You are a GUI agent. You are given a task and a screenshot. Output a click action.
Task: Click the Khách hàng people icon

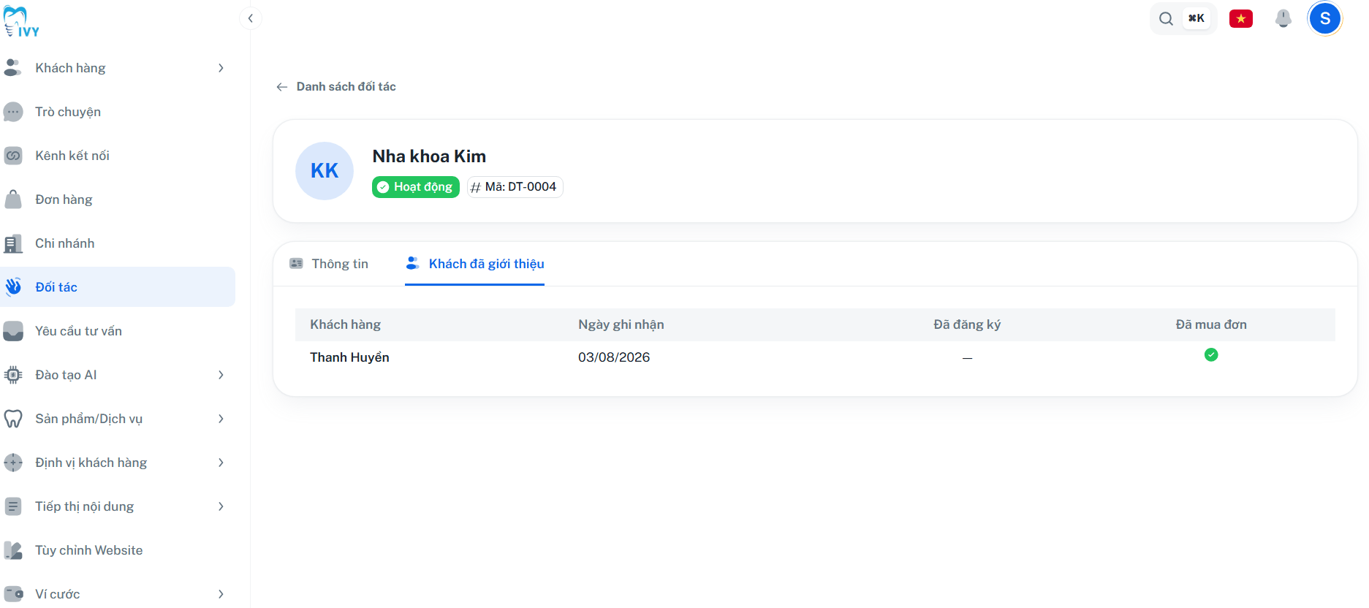click(x=13, y=68)
